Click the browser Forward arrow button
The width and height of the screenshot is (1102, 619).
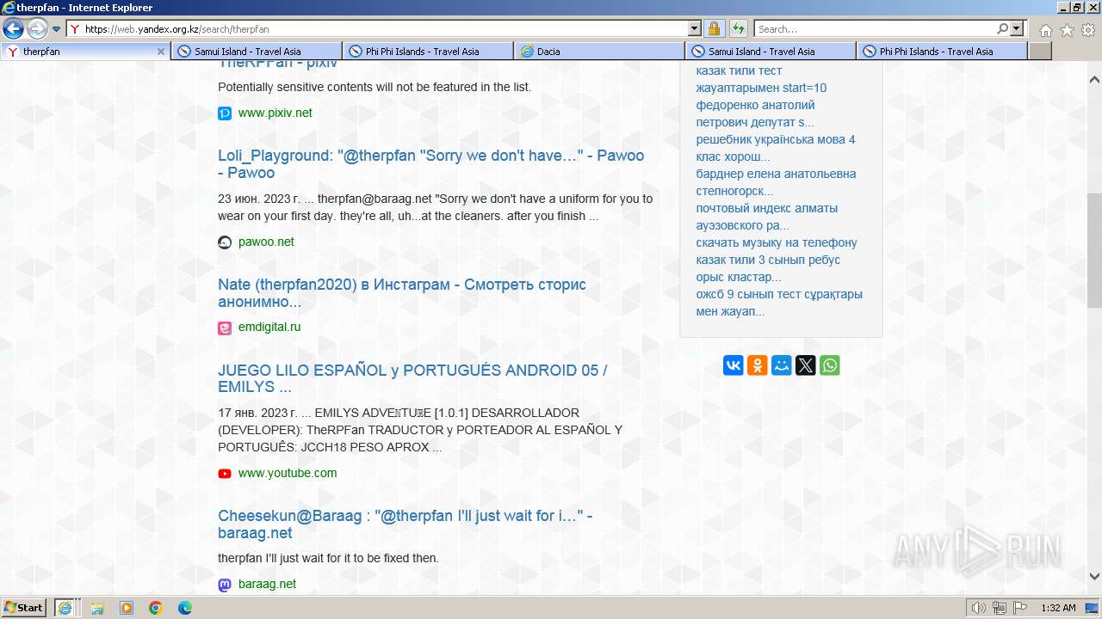pos(37,29)
